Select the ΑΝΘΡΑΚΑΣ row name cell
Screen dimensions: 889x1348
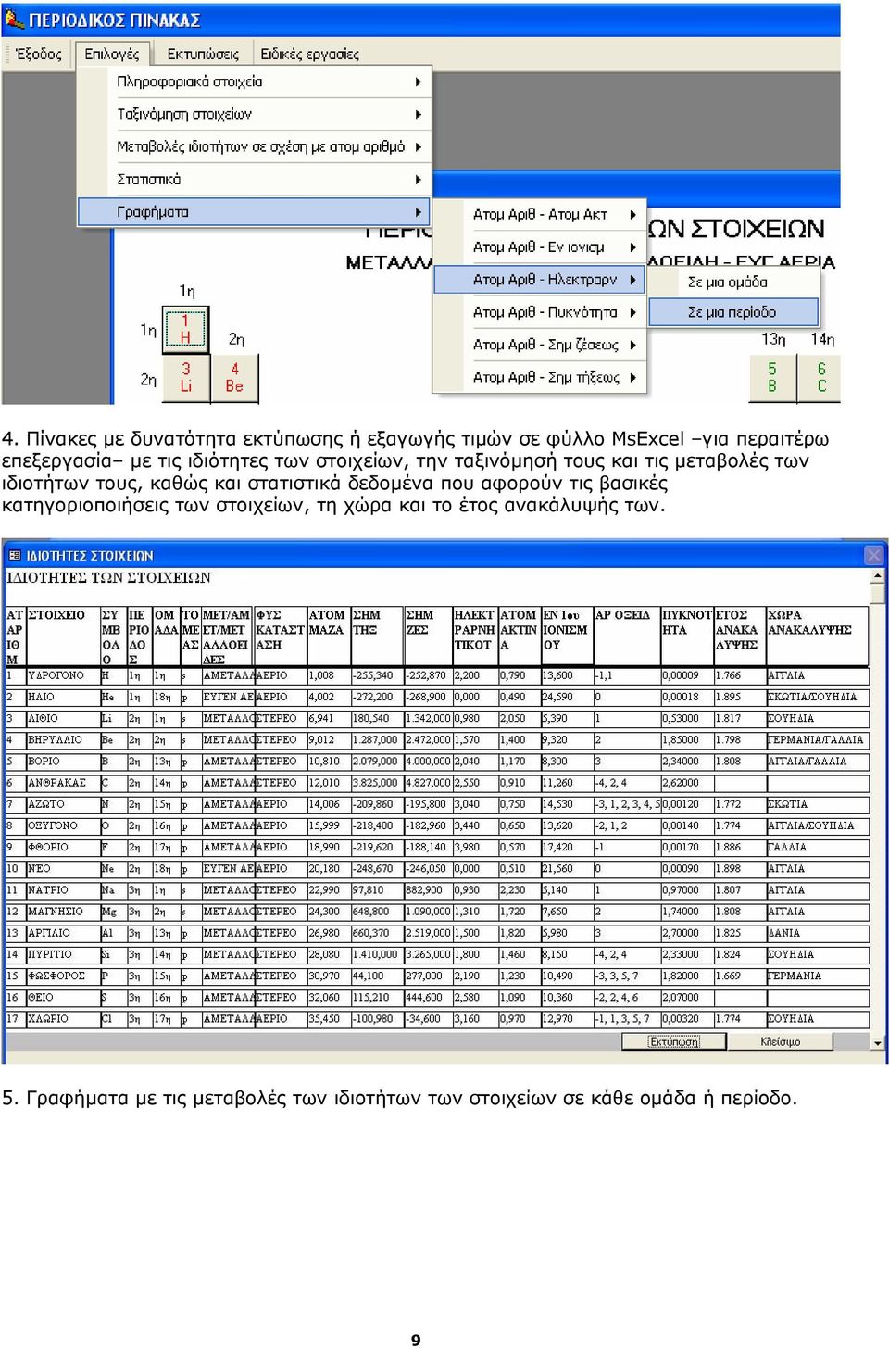click(x=62, y=783)
